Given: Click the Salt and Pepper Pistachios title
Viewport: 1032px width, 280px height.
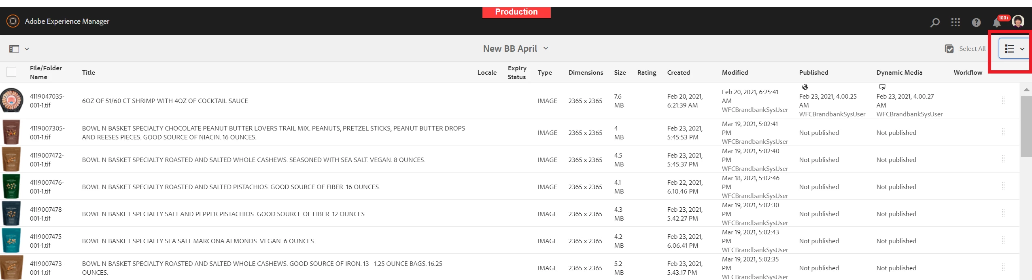Looking at the screenshot, I should (224, 214).
